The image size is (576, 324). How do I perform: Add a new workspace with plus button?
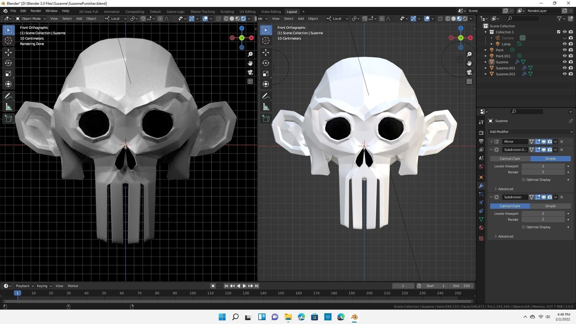click(x=303, y=12)
